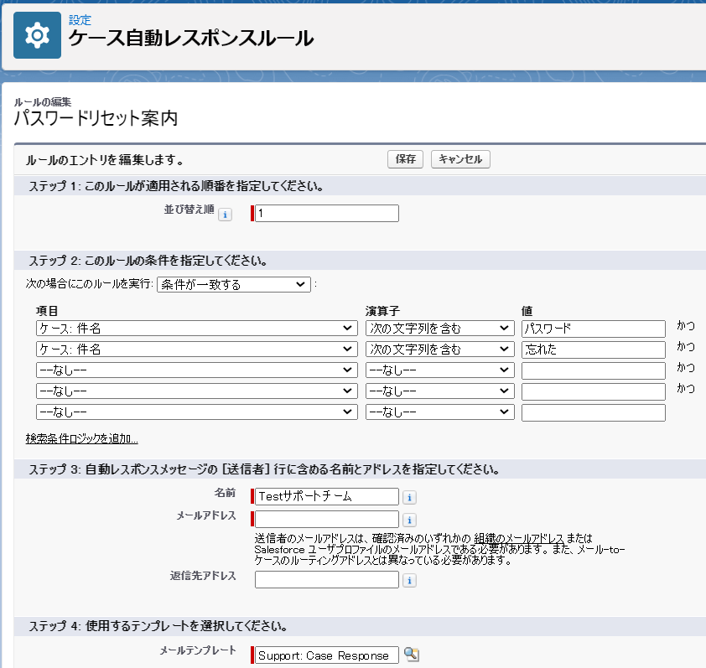Click the ステップ 4 section heading

tap(158, 626)
